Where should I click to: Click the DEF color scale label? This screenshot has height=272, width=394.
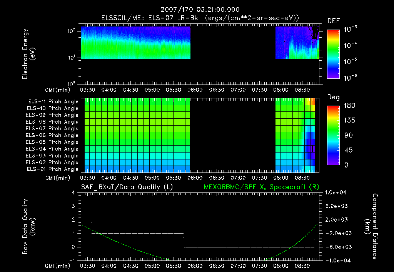pyautogui.click(x=334, y=21)
